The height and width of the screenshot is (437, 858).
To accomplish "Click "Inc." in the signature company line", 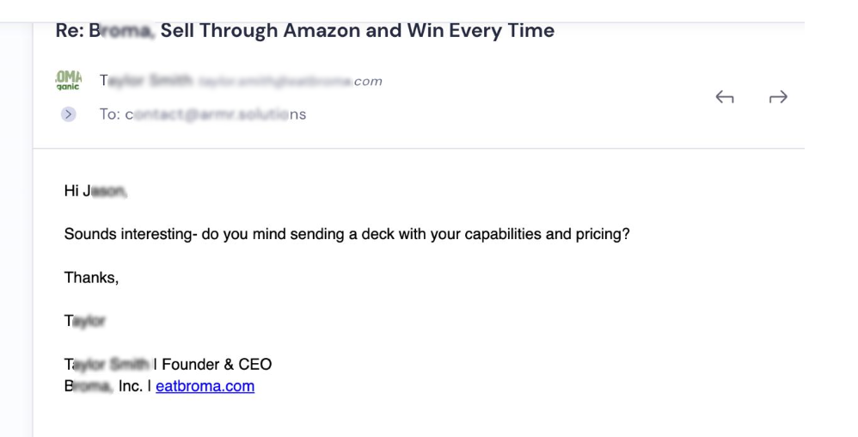I will (x=130, y=386).
